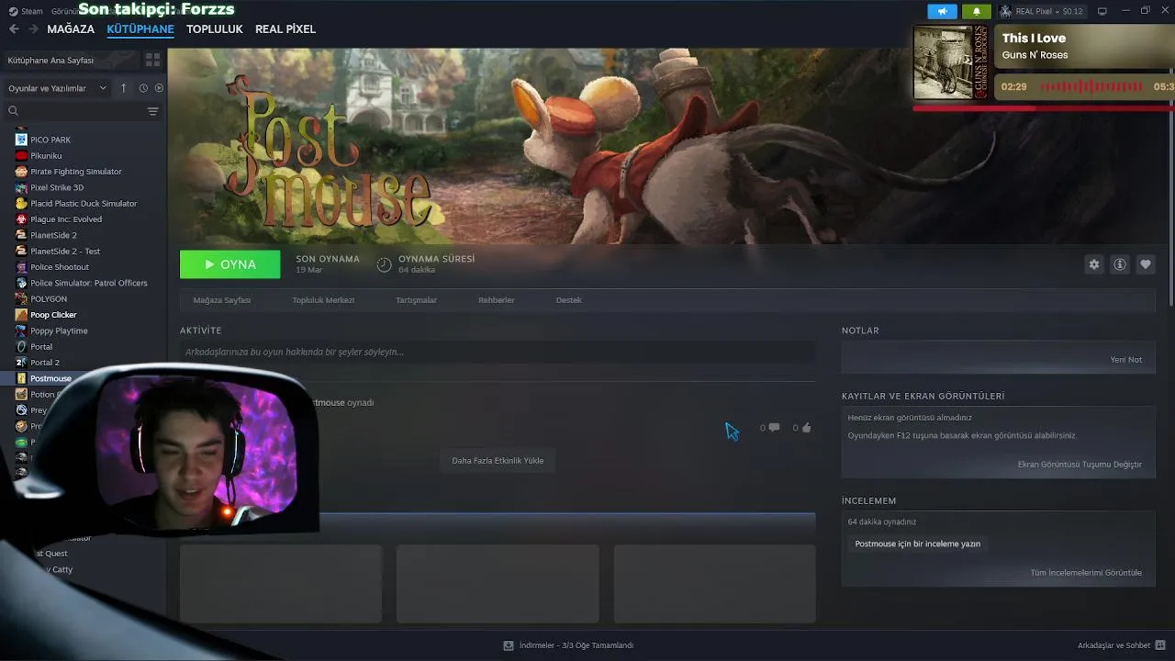Open Topluluk Merkezi tab

coord(323,300)
